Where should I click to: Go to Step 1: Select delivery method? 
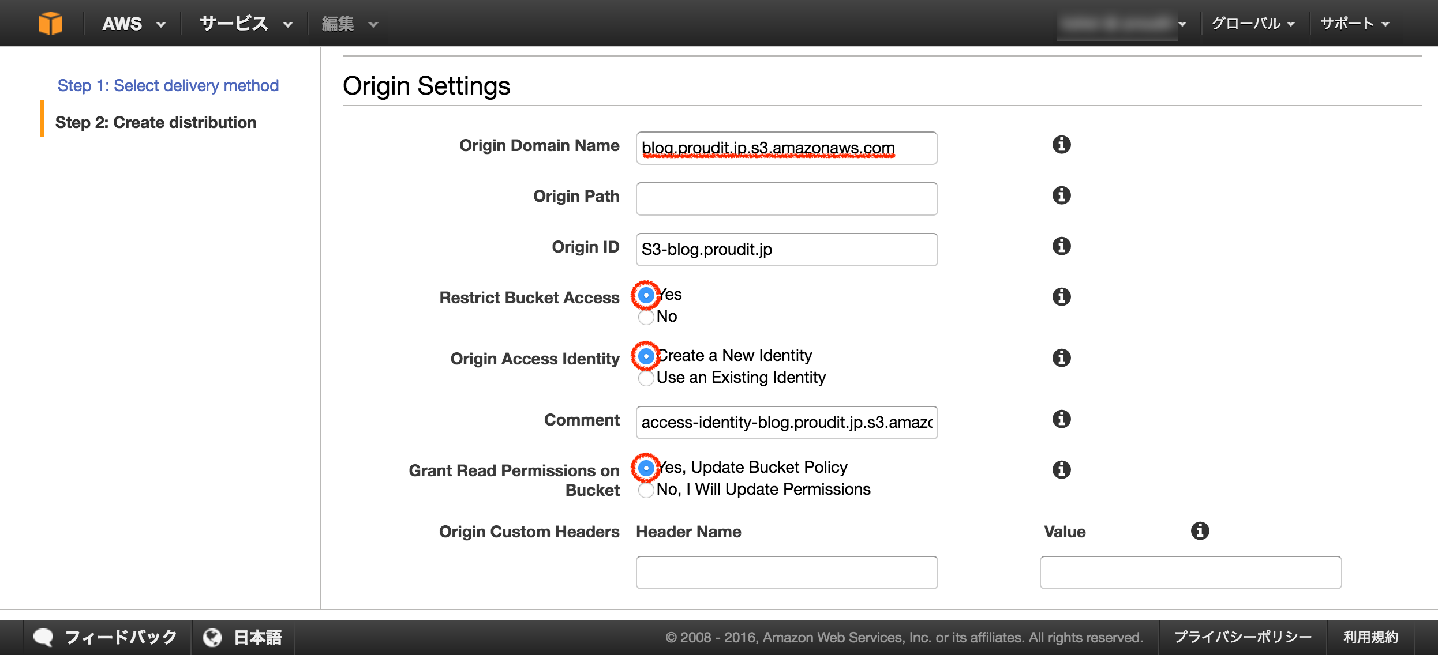click(x=168, y=85)
